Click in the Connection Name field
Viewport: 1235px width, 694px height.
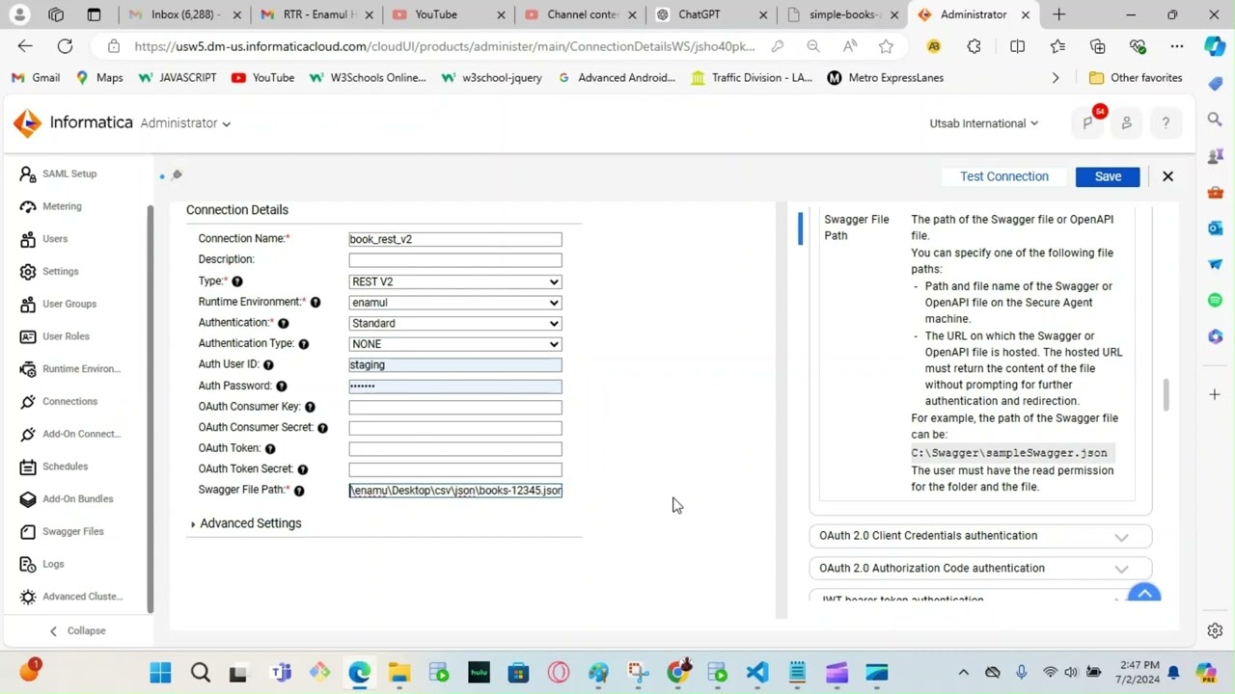click(x=455, y=239)
